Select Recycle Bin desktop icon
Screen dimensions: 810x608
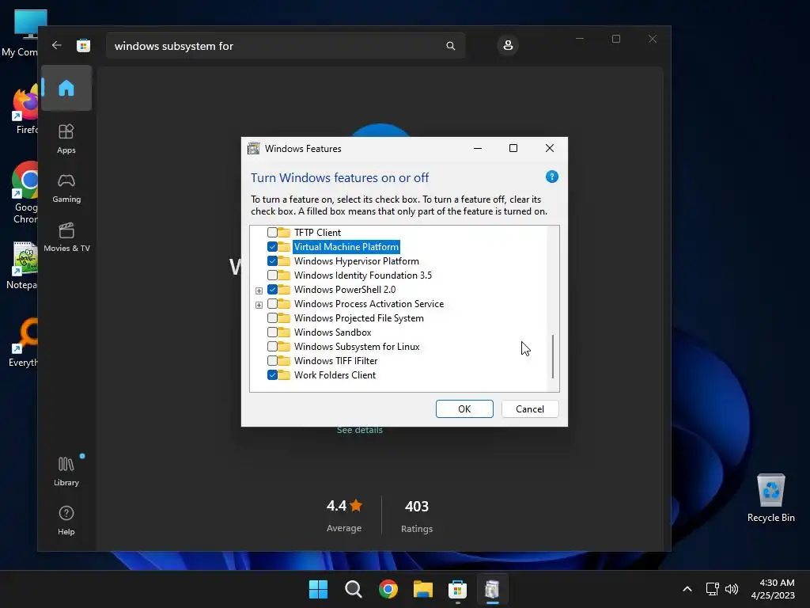[x=770, y=497]
